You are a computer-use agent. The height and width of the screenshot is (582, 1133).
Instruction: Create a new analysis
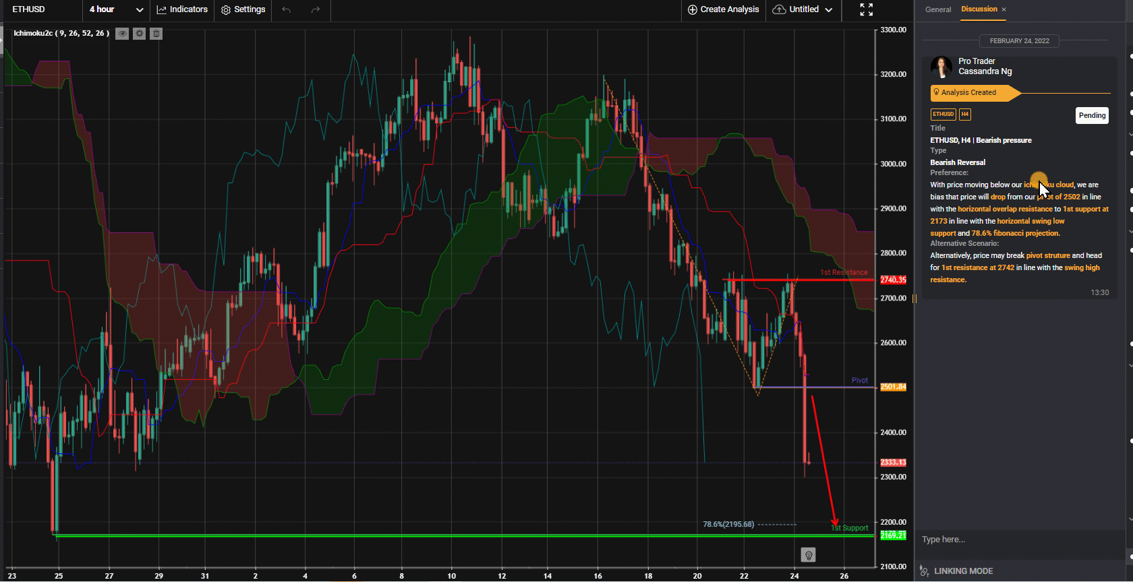click(723, 9)
